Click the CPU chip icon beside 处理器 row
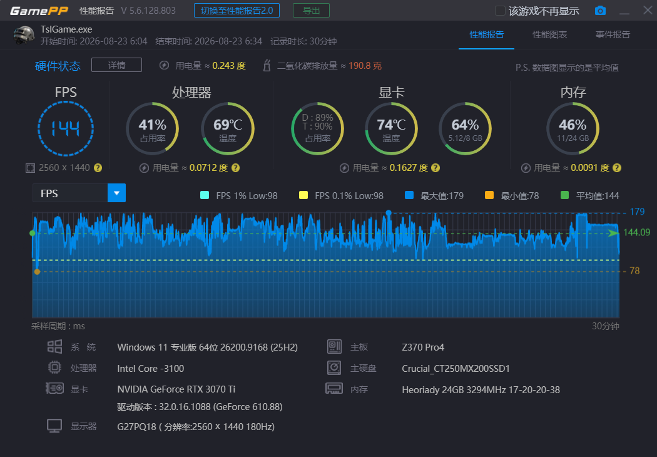The height and width of the screenshot is (457, 657). (x=54, y=367)
